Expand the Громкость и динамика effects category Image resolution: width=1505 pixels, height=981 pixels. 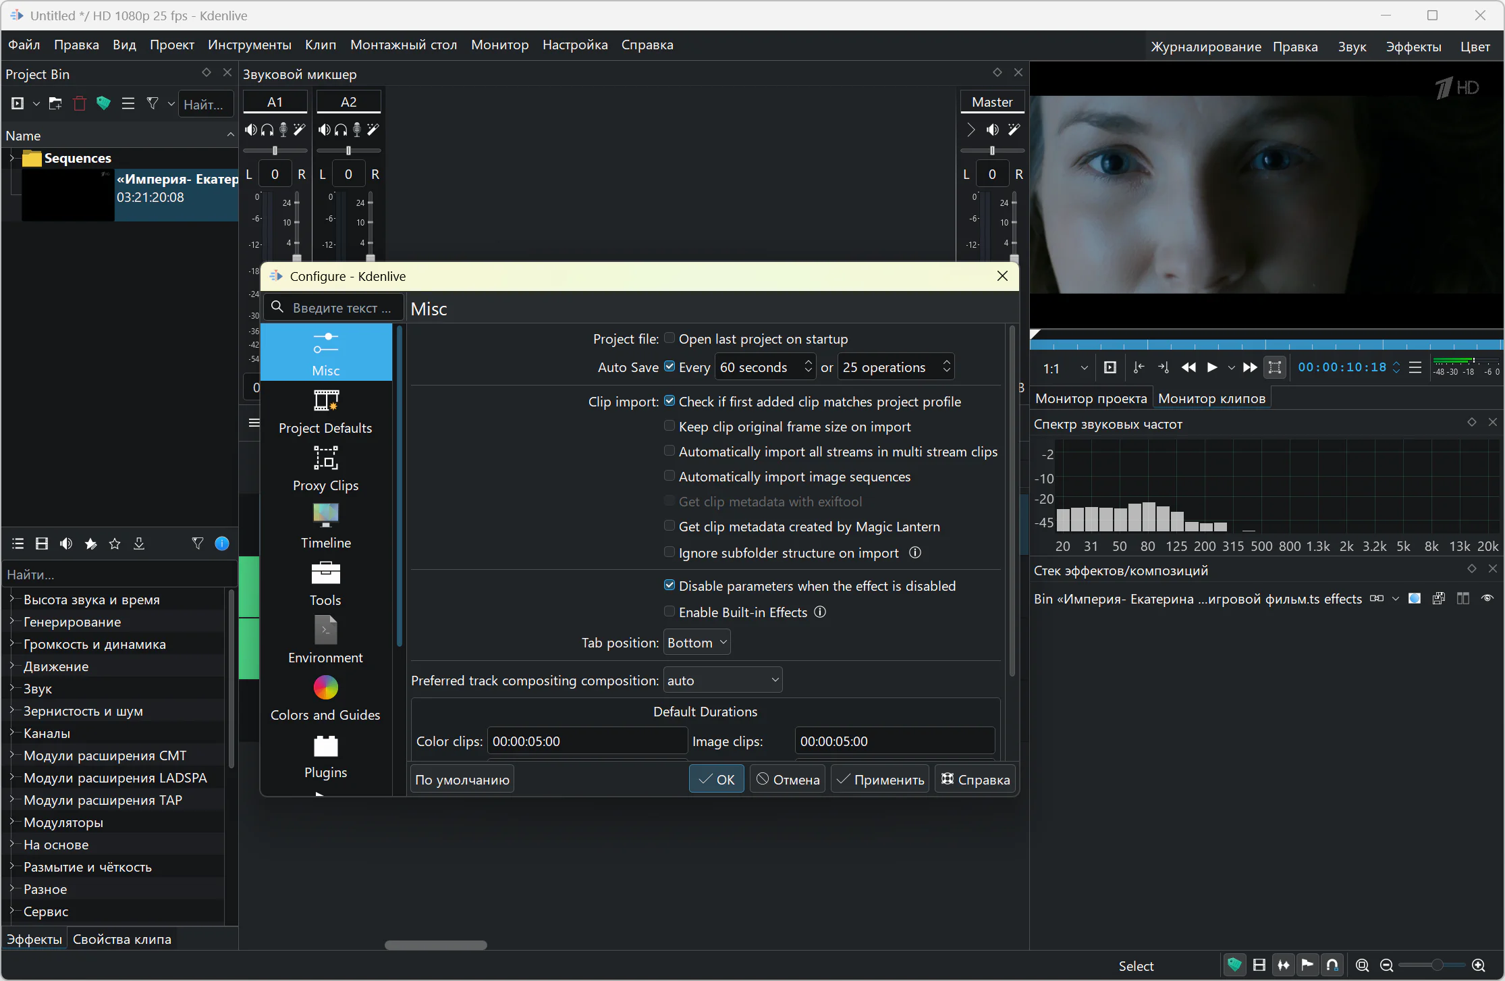coord(12,643)
